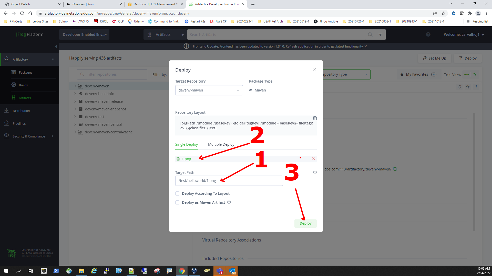Expand the Security & Compliance menu
Screen dimensions: 492x276
29,136
